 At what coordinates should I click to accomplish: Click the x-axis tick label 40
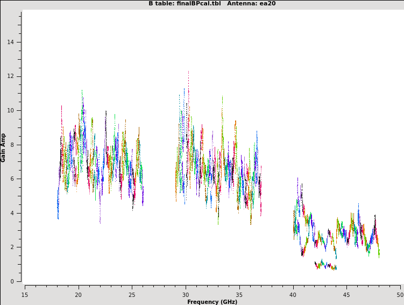click(293, 295)
